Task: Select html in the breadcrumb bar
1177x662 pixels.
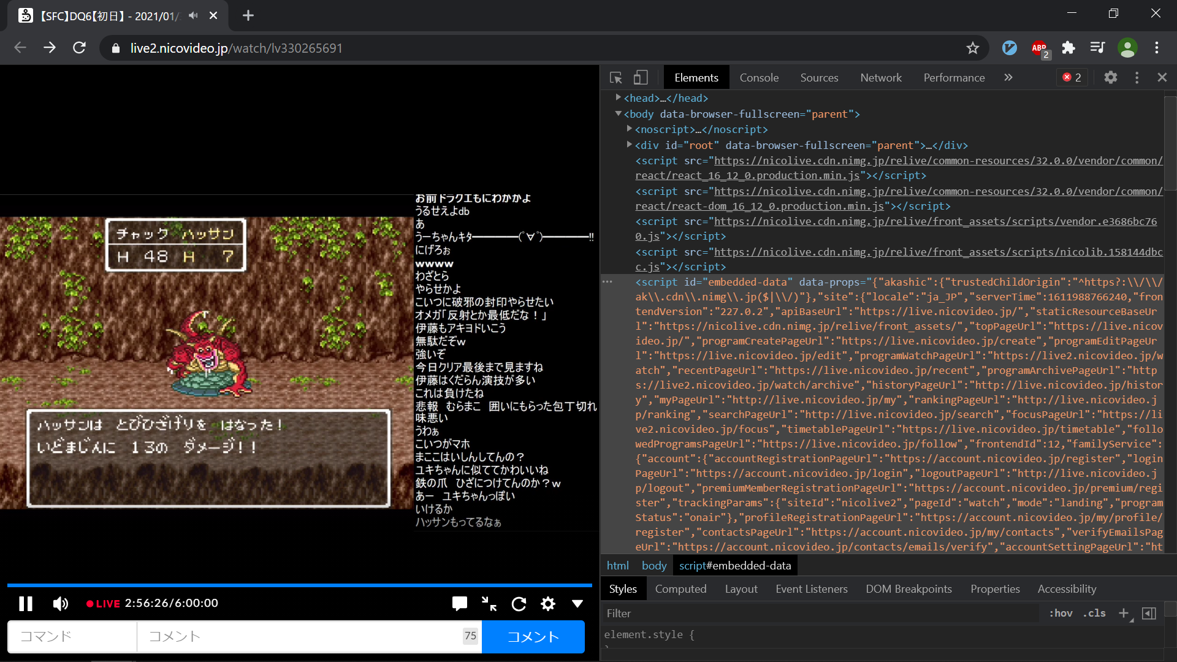Action: 618,566
